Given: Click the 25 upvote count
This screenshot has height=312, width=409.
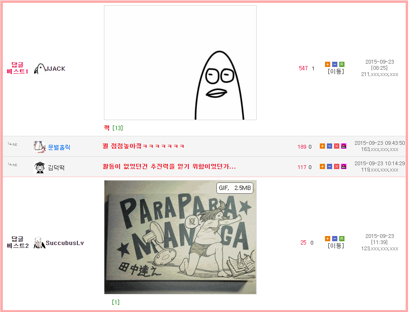Looking at the screenshot, I should pos(303,243).
